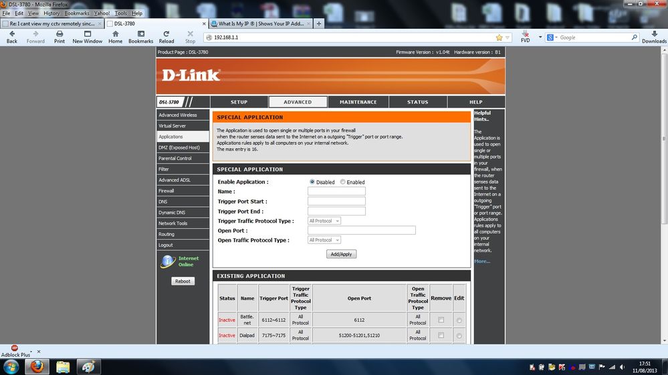Go to the Home page icon
The image size is (668, 375).
[116, 33]
